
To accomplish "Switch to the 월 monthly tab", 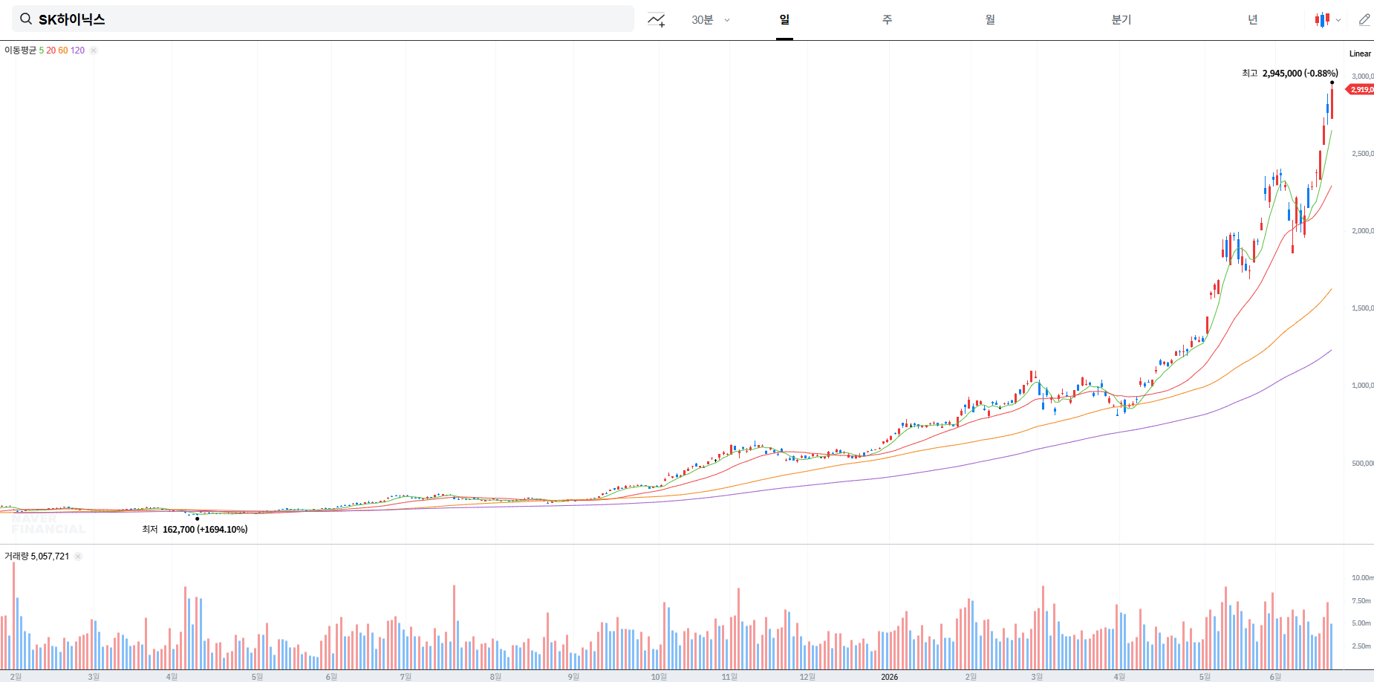I will click(x=990, y=20).
